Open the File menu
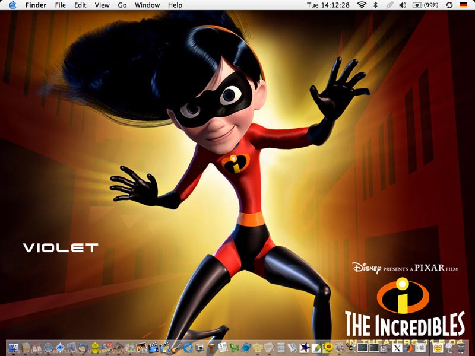This screenshot has height=356, width=475. (x=61, y=5)
